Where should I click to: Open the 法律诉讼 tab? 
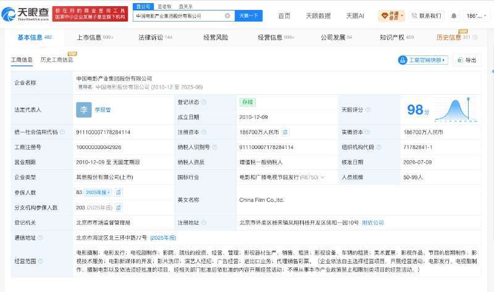pyautogui.click(x=156, y=38)
